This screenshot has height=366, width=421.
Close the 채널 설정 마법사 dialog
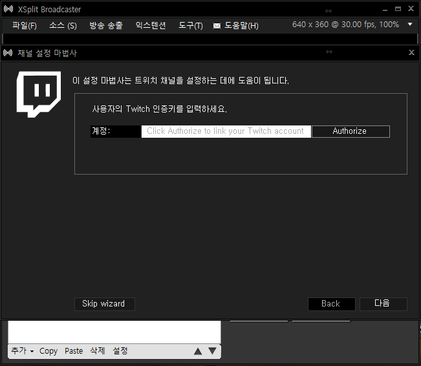tap(411, 52)
